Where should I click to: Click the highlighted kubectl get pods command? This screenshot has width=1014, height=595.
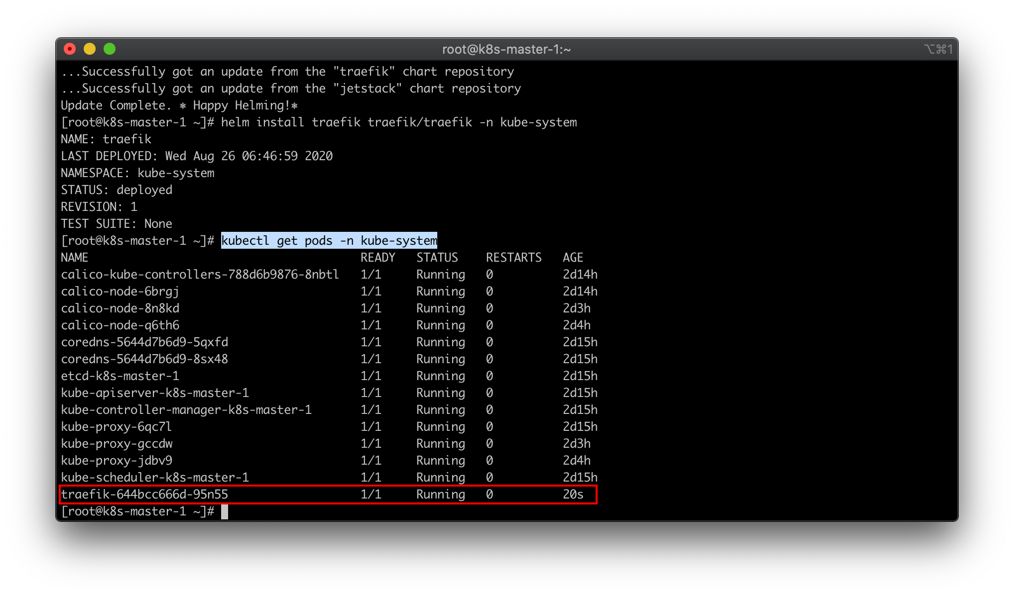[329, 241]
